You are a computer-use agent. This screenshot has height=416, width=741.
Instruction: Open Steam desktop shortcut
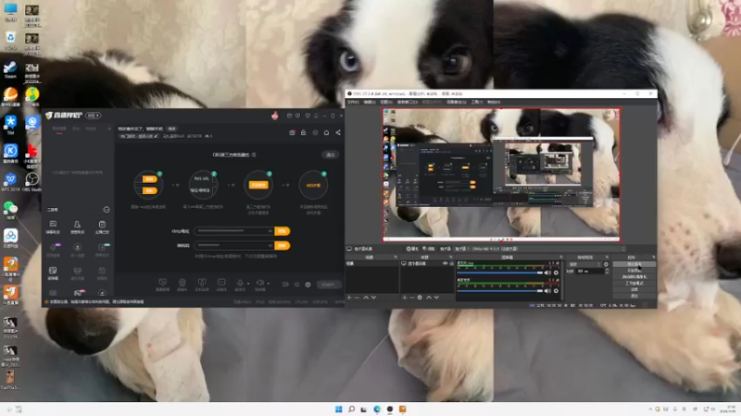pyautogui.click(x=10, y=70)
